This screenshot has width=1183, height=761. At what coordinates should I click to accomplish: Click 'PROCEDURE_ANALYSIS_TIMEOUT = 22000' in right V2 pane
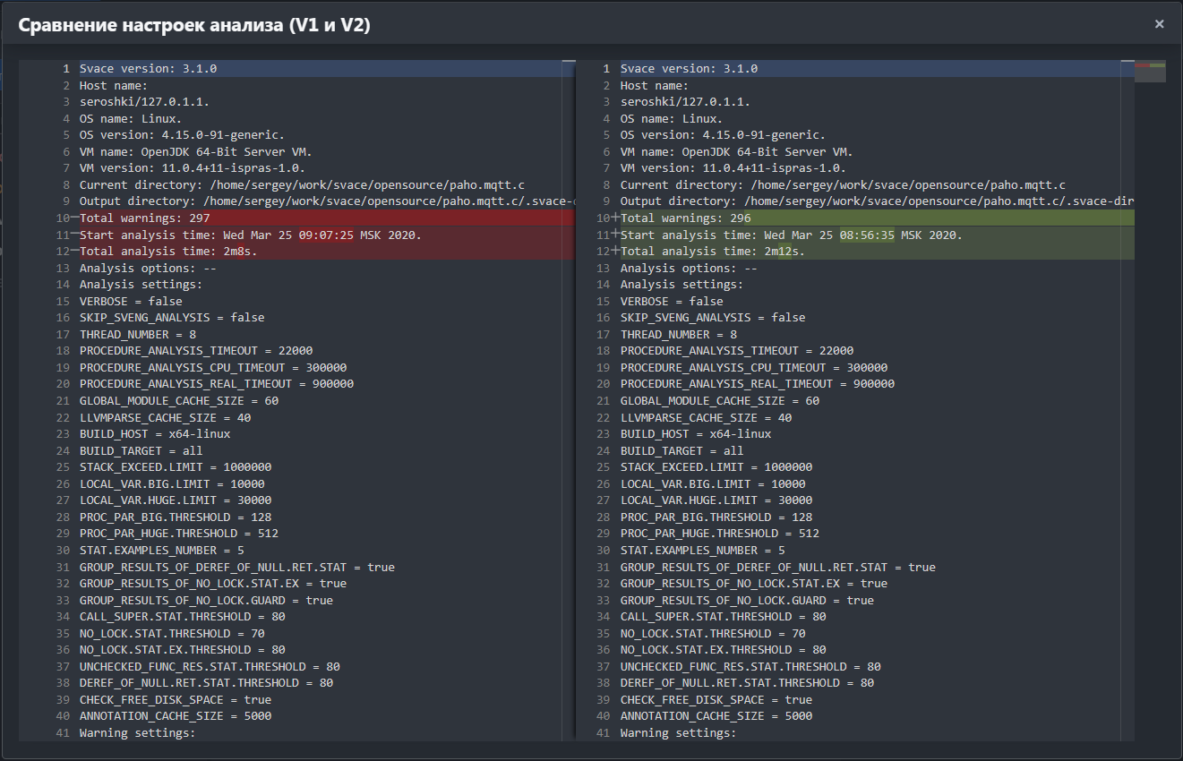coord(737,350)
